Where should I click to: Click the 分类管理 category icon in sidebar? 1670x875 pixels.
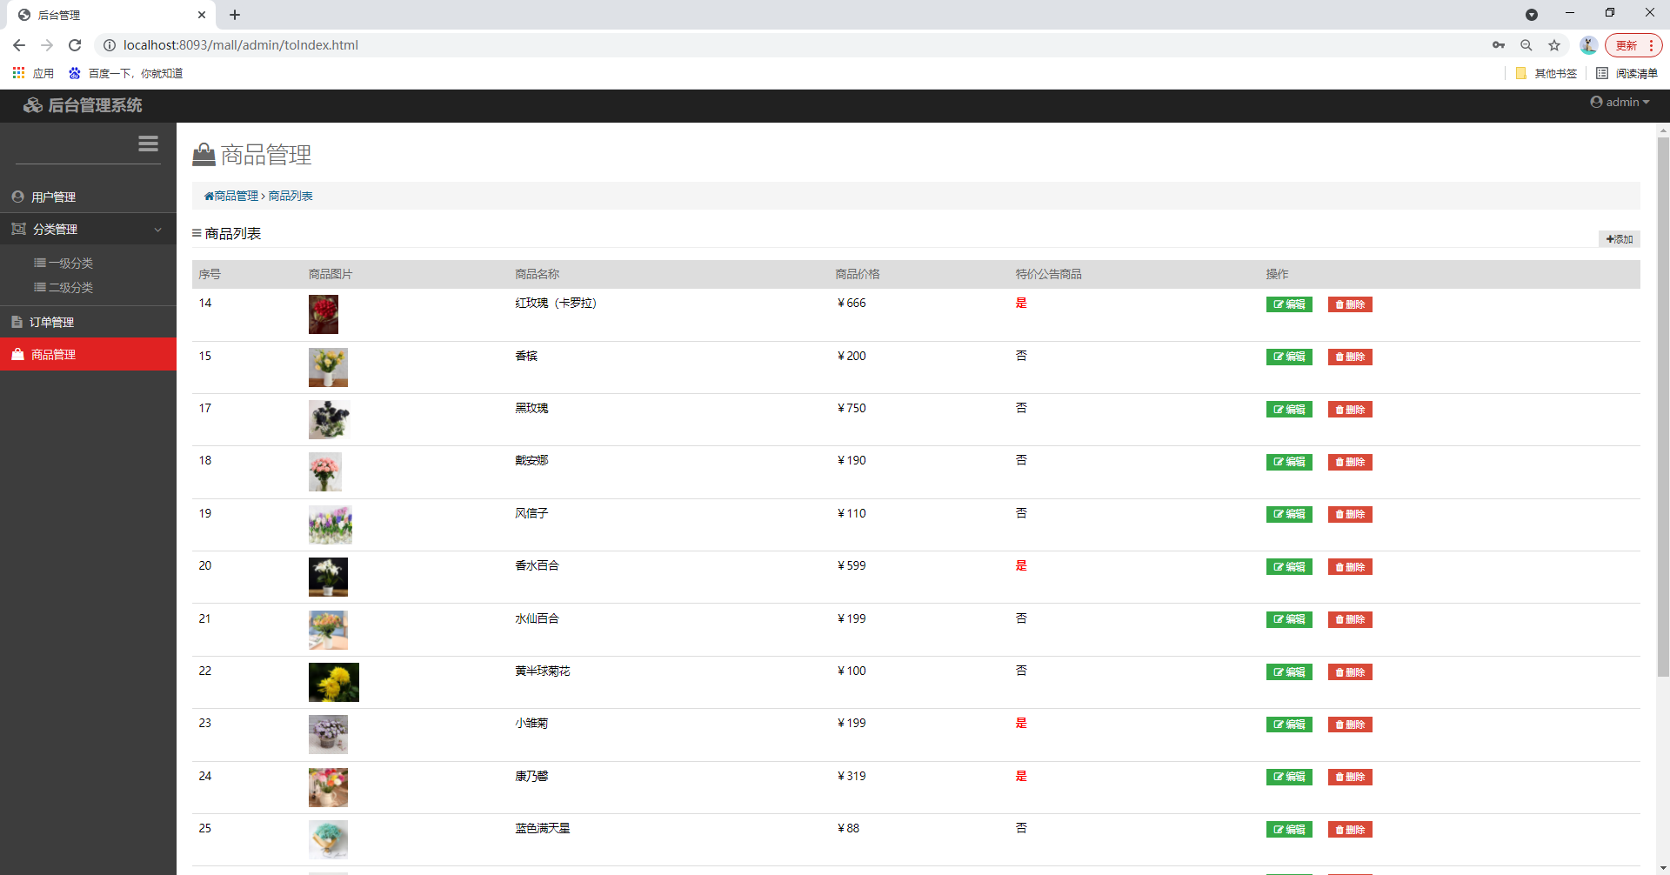[x=18, y=229]
